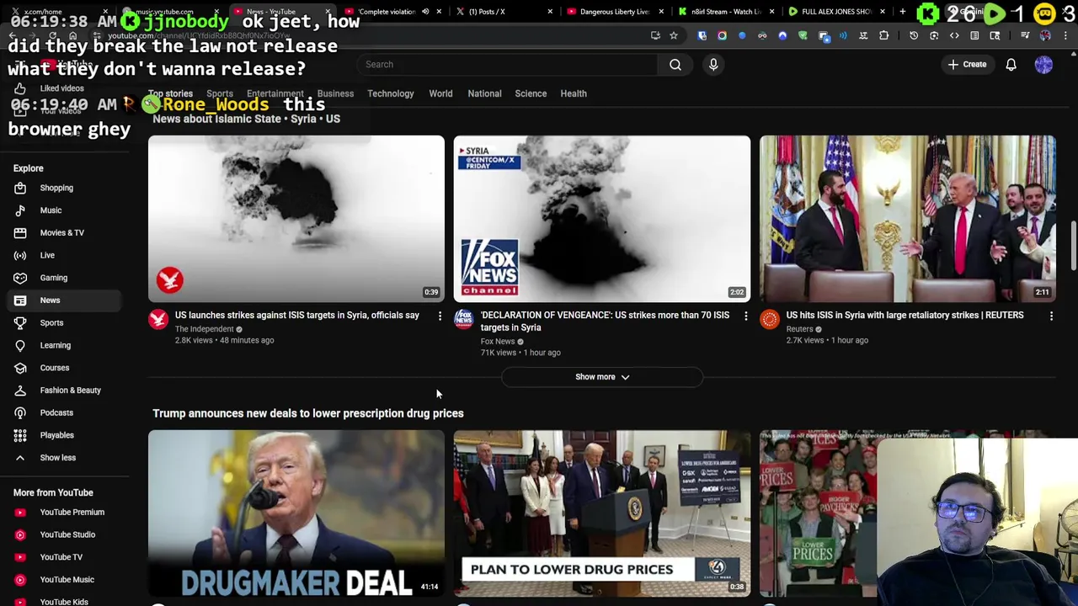Select the Health news tab
1078x606 pixels.
click(574, 93)
